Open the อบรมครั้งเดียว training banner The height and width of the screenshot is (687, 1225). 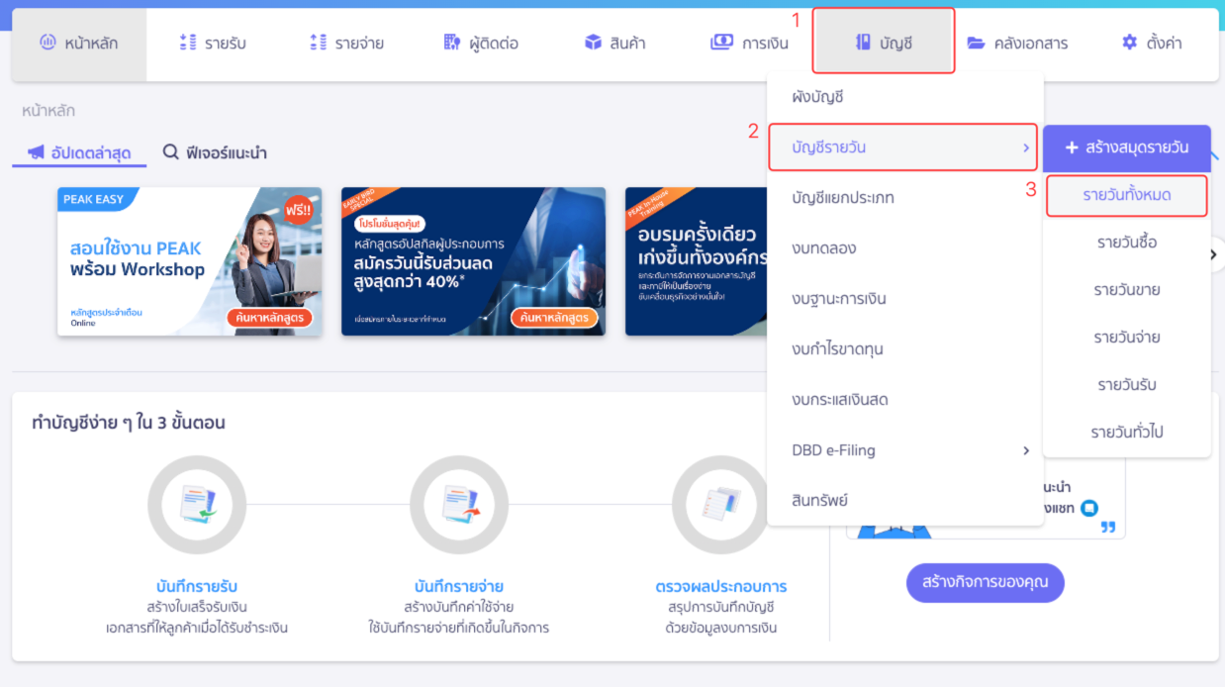(x=697, y=261)
